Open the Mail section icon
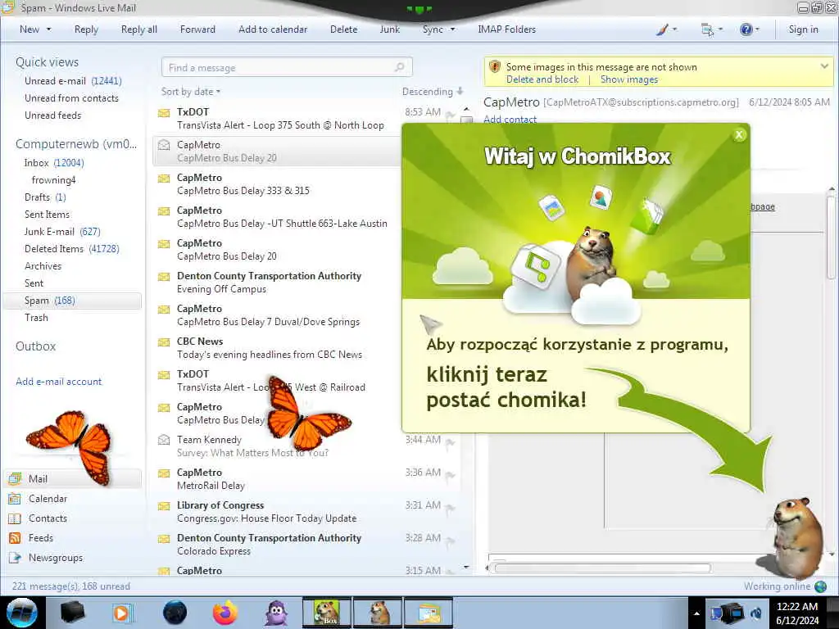This screenshot has width=839, height=629. [15, 478]
